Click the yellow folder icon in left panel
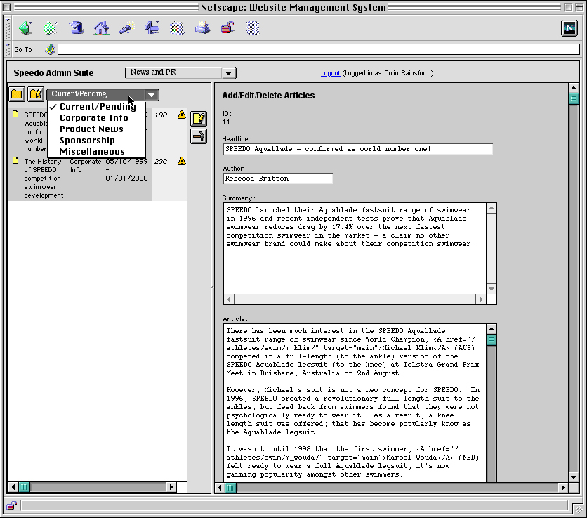Viewport: 587px width, 518px height. [17, 94]
